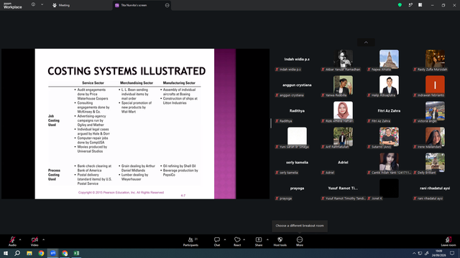Click the Share screen icon
The height and width of the screenshot is (258, 460).
(259, 239)
